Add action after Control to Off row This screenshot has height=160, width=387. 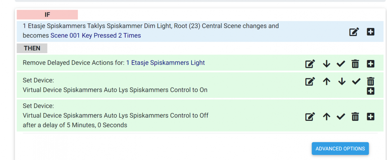pyautogui.click(x=370, y=116)
